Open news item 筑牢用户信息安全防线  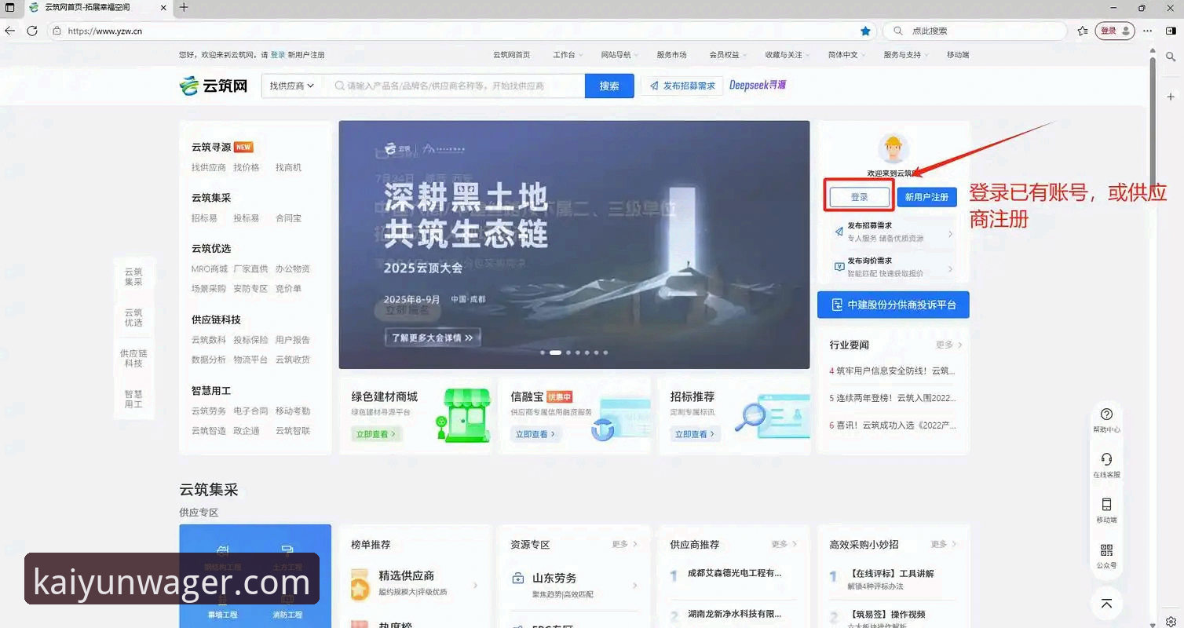pos(893,371)
